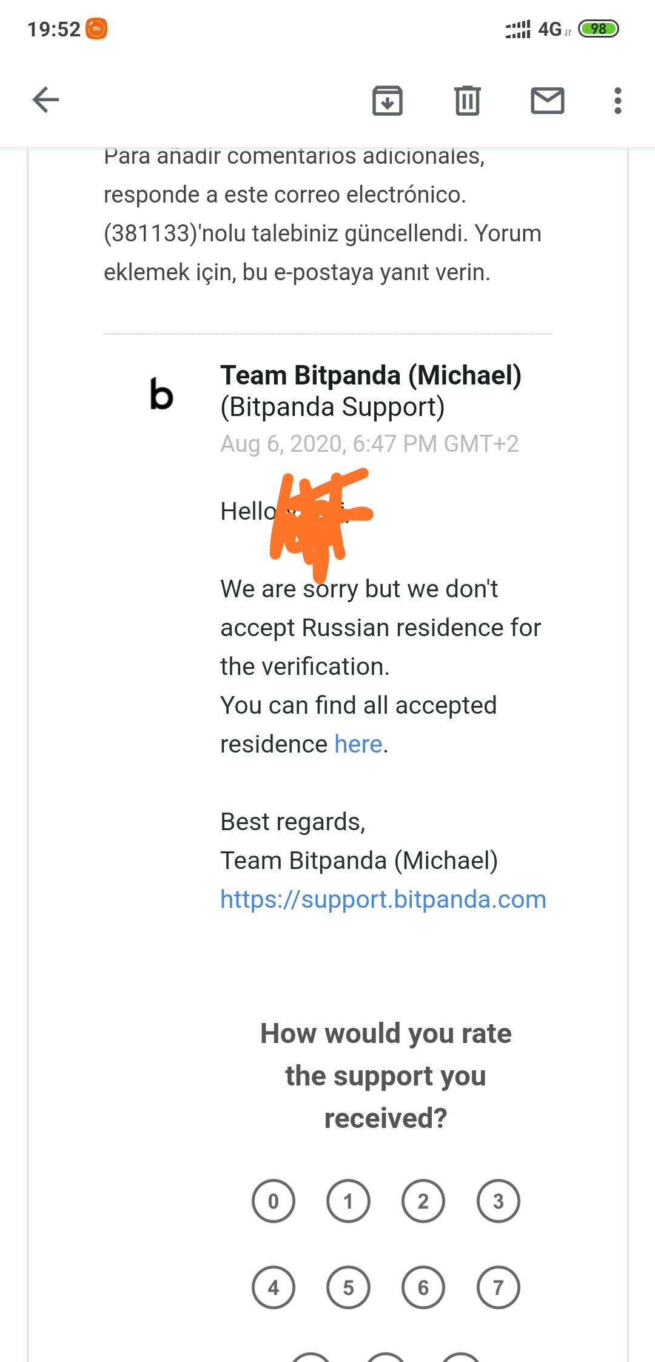The height and width of the screenshot is (1362, 655).
Task: Tap the battery indicator showing 98
Action: [598, 29]
